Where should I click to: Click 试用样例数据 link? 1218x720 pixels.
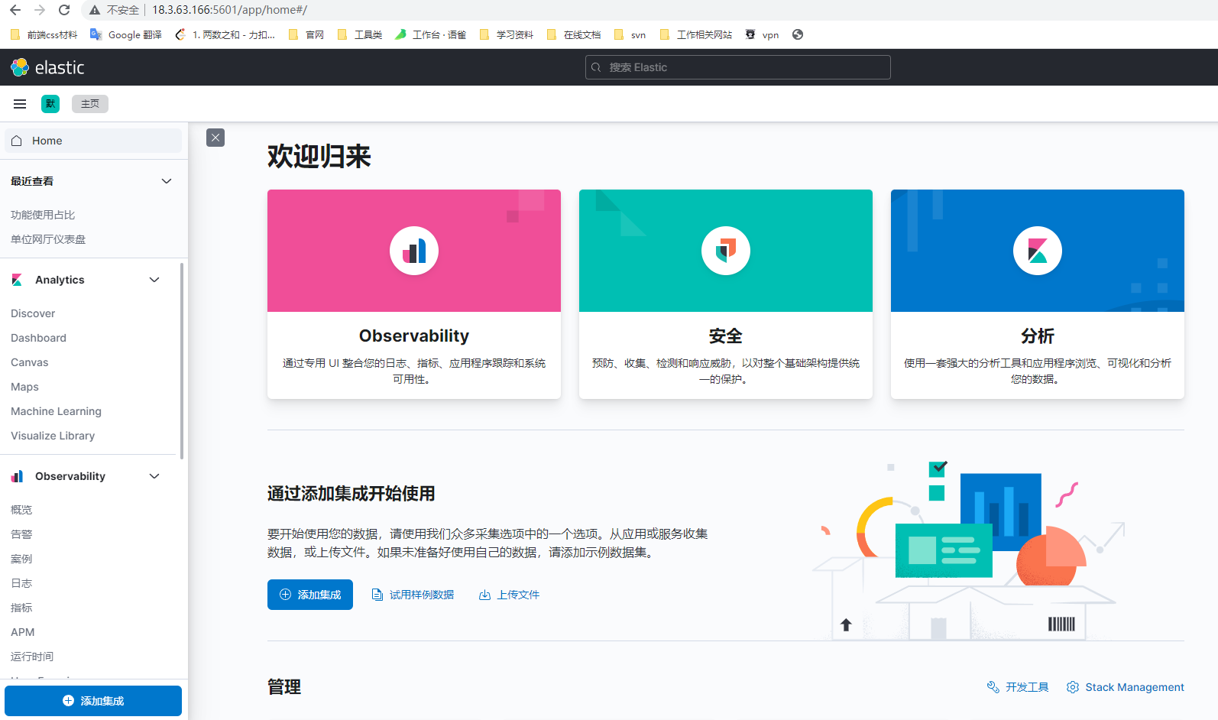click(x=413, y=595)
